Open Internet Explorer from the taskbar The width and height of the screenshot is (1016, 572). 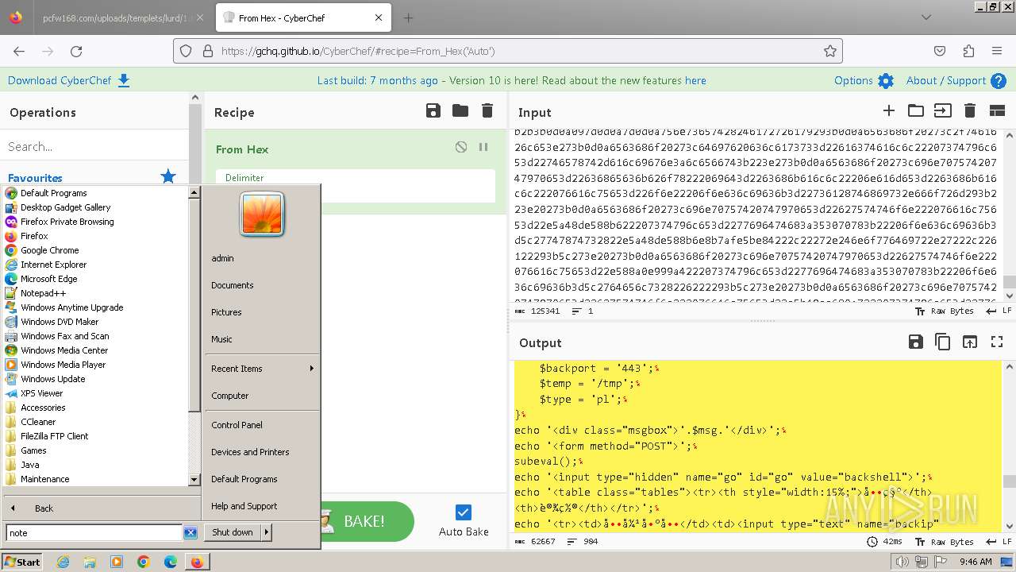click(x=63, y=562)
